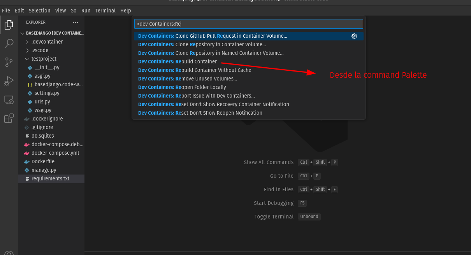Viewport: 471px width, 255px height.
Task: Open the Explorer view in activity bar
Action: (x=9, y=25)
